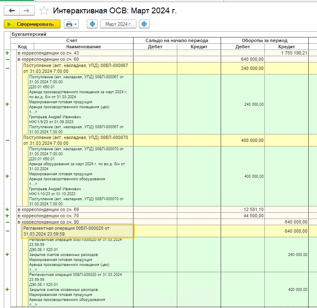Collapse Регламентная операция 00БП-000020 group
The width and height of the screenshot is (317, 308).
(x=7, y=231)
